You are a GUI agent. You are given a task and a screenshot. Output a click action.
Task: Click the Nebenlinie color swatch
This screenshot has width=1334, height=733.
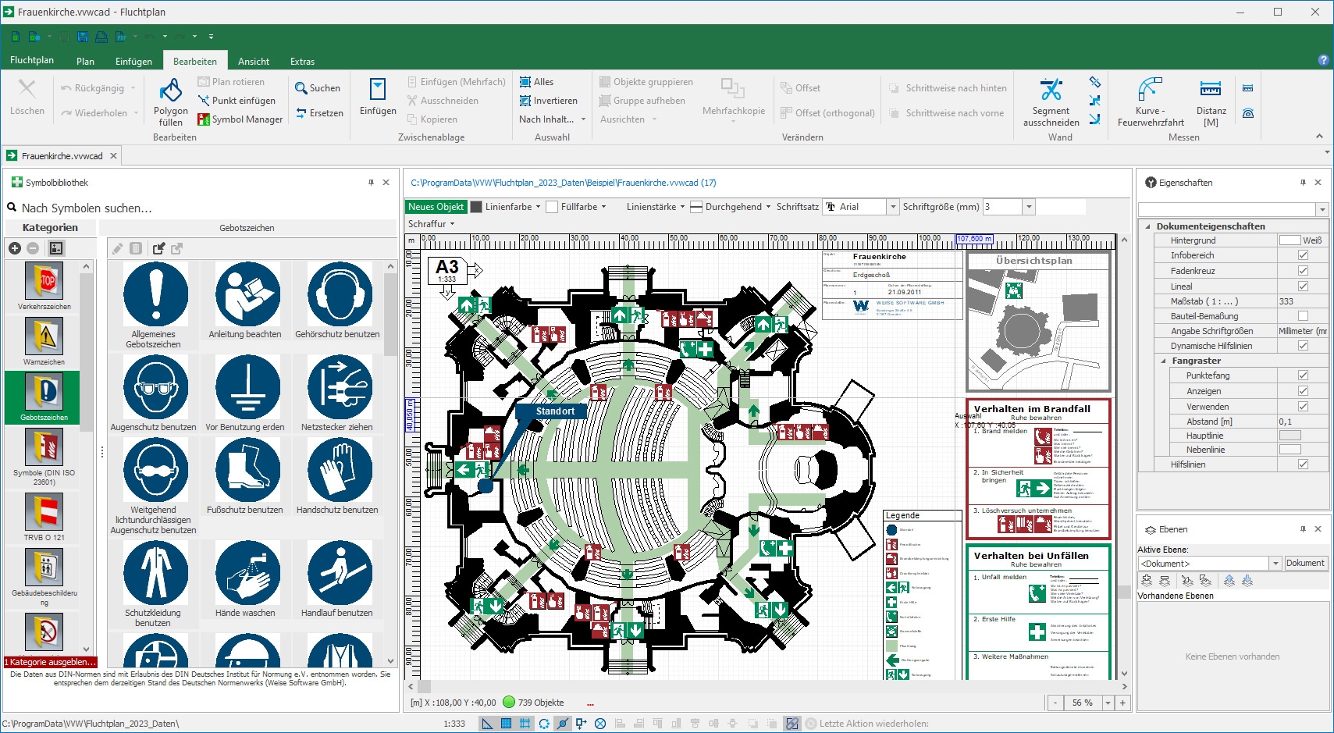click(x=1290, y=450)
